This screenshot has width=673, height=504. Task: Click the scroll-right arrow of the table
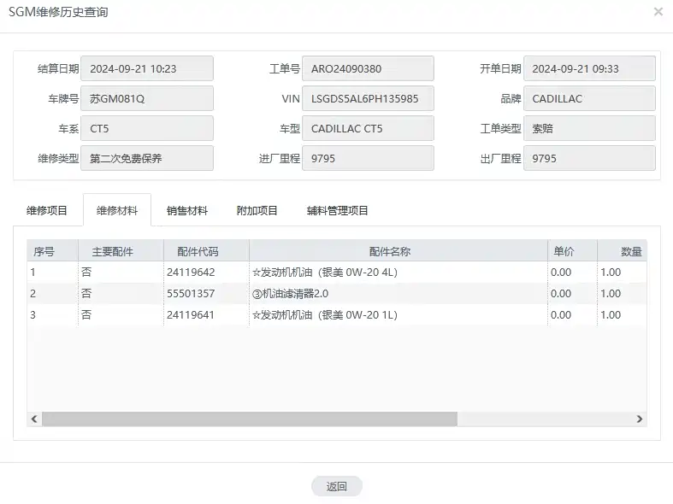click(640, 419)
